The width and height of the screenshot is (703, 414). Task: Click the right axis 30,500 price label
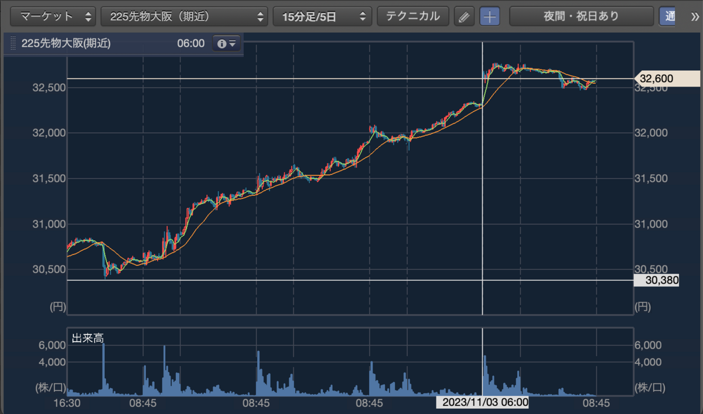[651, 269]
